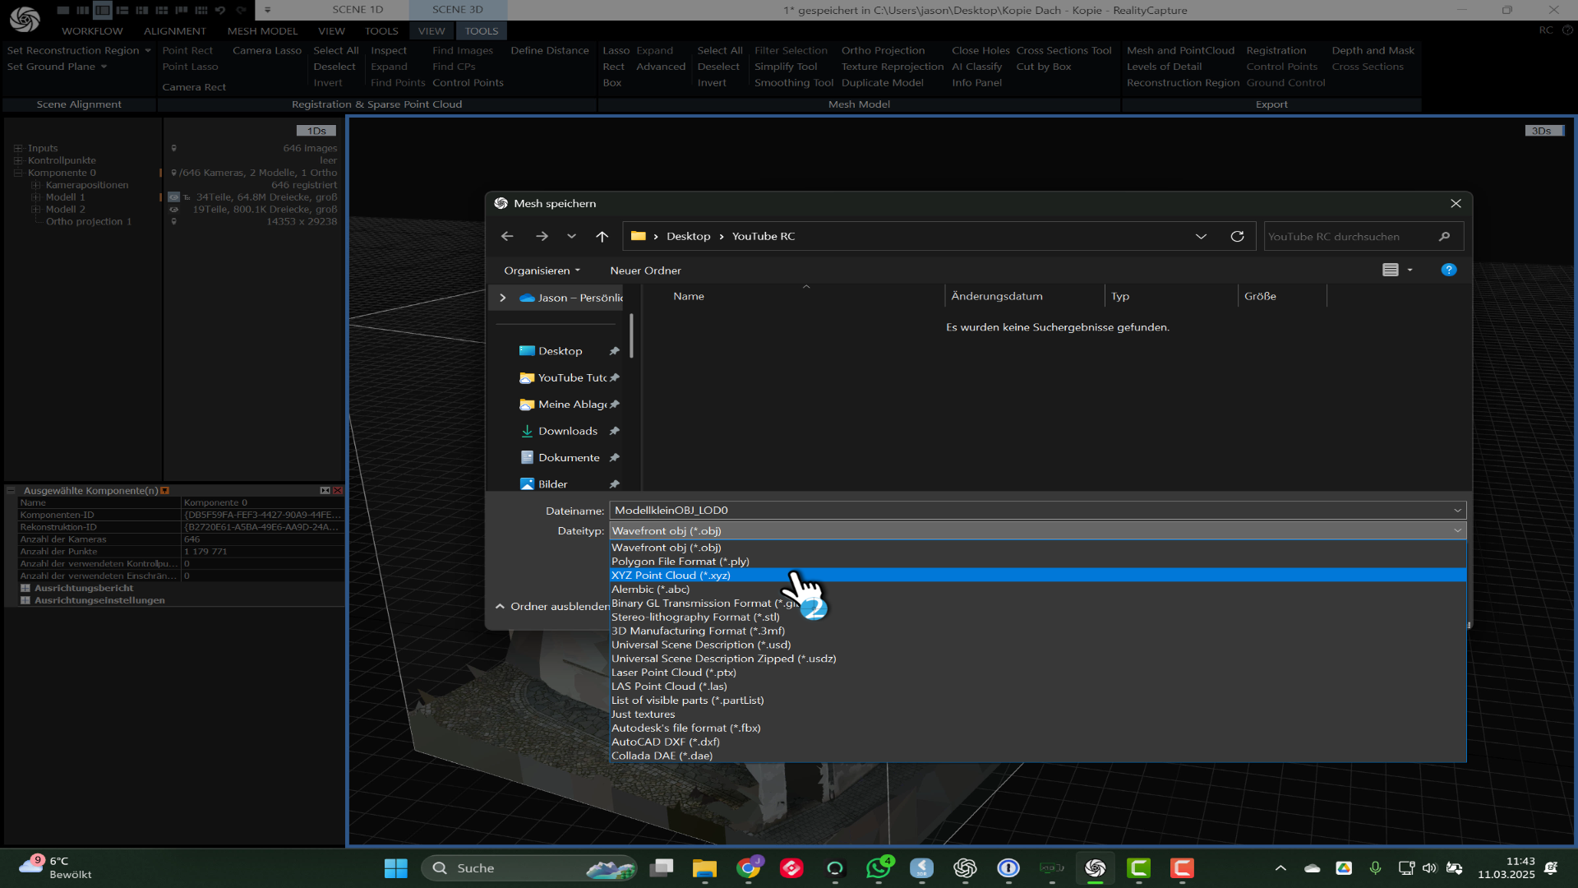Switch to the ALIGNMENT ribbon tab
Viewport: 1578px width, 888px height.
(x=175, y=31)
